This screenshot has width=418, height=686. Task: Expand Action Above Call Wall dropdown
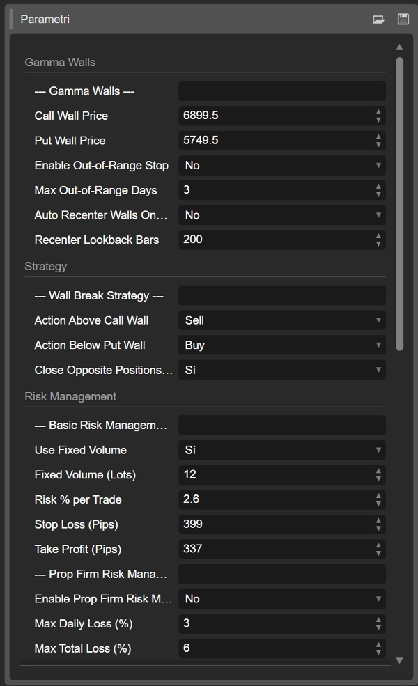(281, 320)
